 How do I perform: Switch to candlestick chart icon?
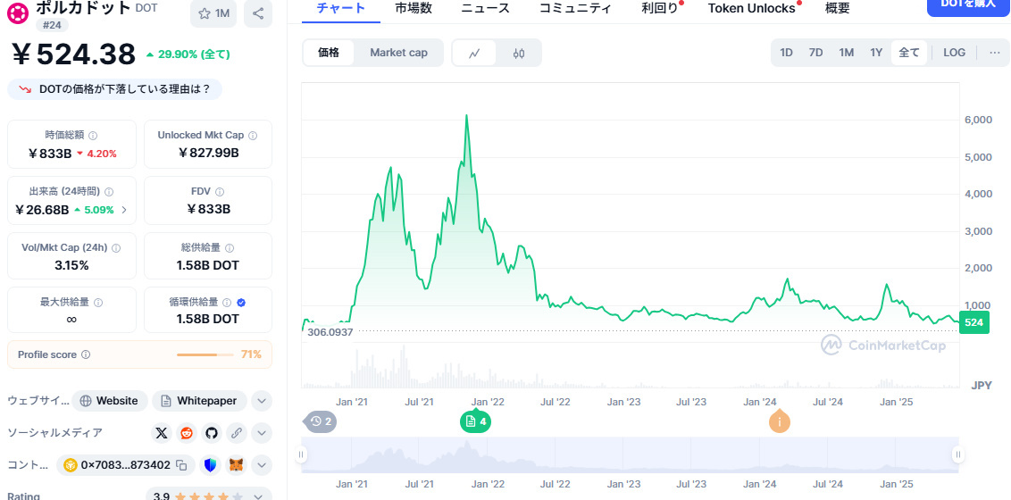(518, 53)
